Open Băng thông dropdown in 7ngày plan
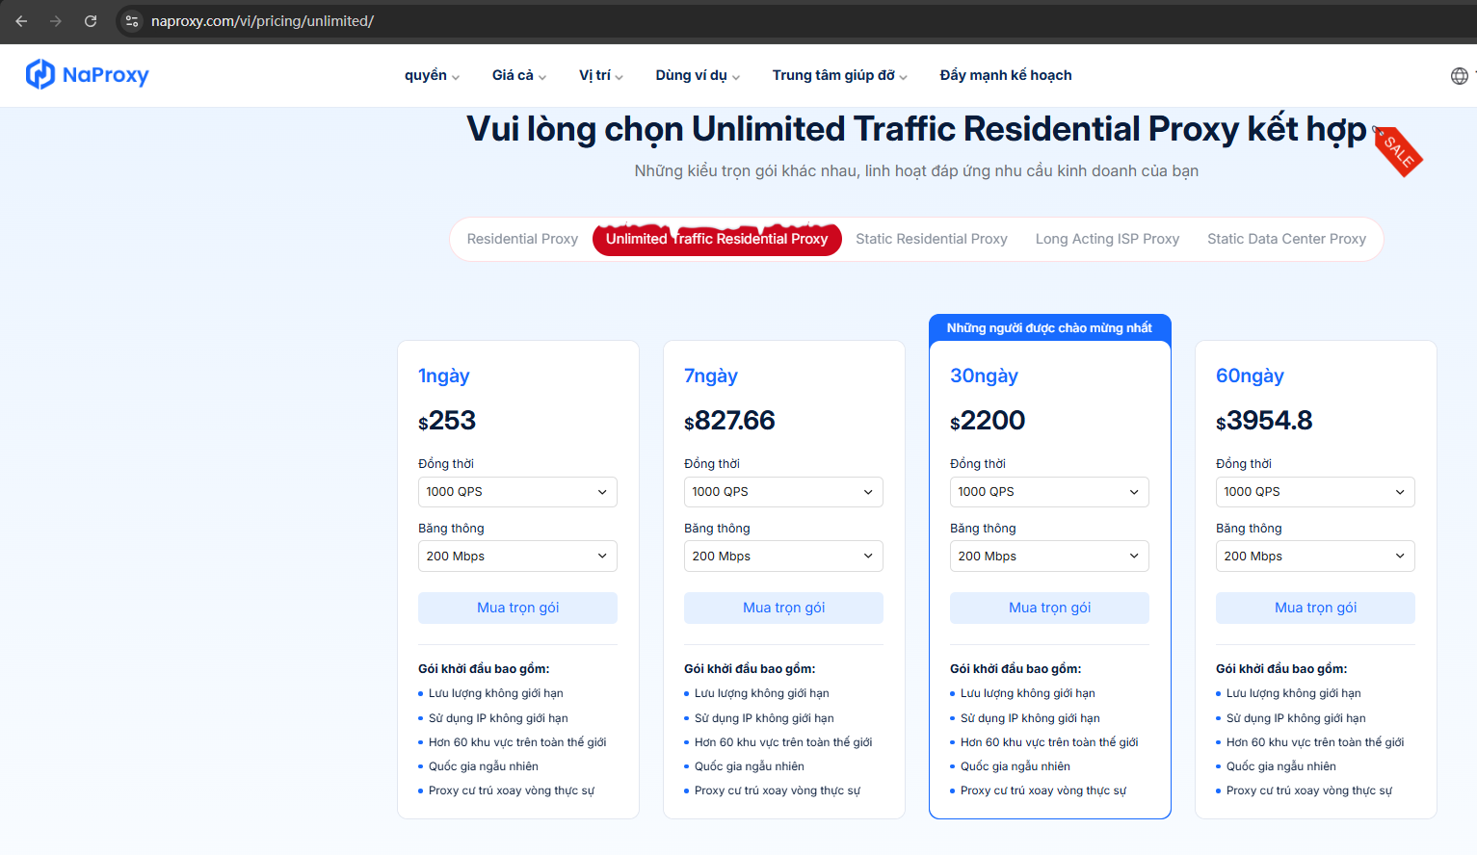Screen dimensions: 1477x855 point(783,557)
